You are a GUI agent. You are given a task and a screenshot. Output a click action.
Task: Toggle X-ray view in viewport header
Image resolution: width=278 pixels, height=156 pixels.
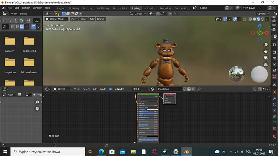pos(245,19)
